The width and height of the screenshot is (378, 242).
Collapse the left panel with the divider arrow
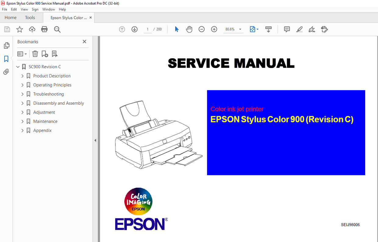pyautogui.click(x=95, y=140)
